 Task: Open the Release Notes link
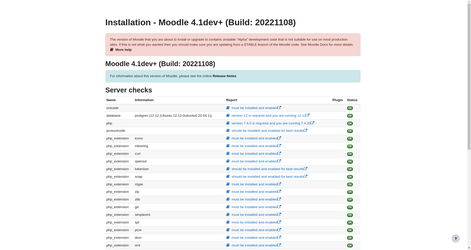point(224,76)
